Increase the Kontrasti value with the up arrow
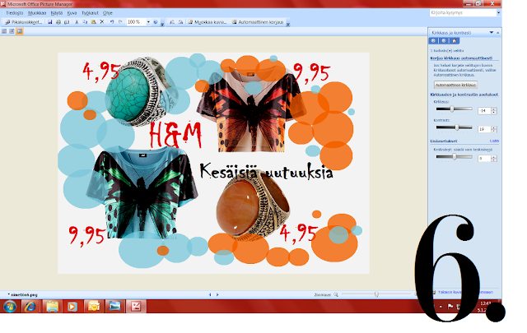The height and width of the screenshot is (333, 527). [494, 127]
